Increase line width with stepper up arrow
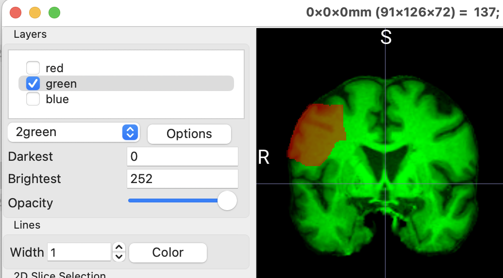This screenshot has height=278, width=503. (x=119, y=248)
